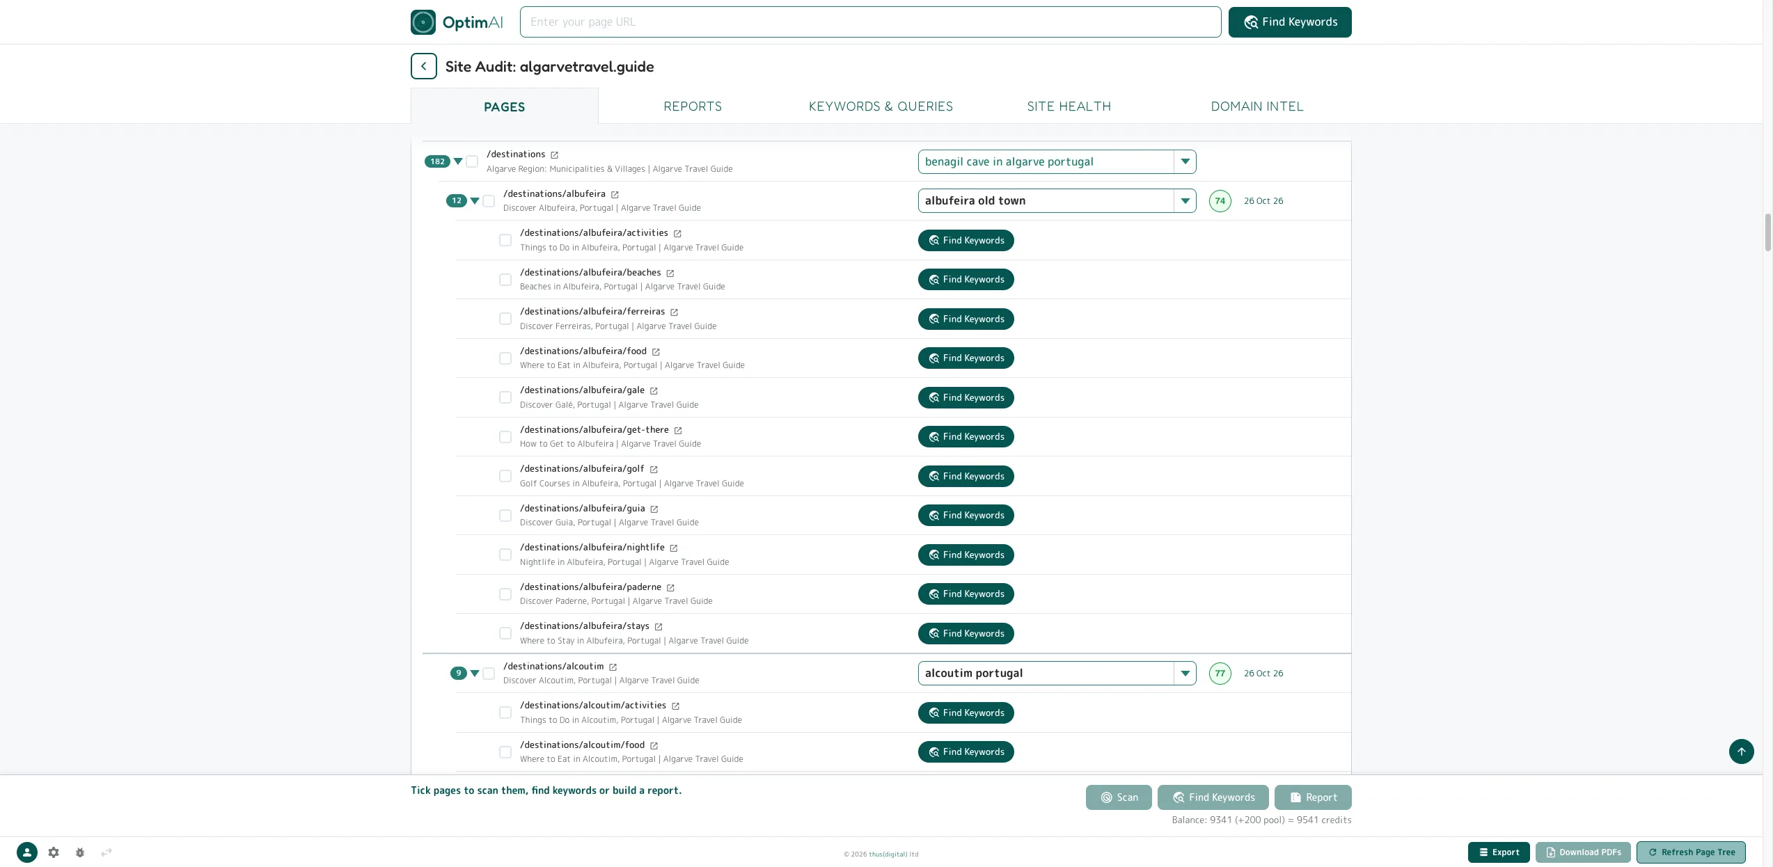Click the score 77 badge for alcoutim
Screen dimensions: 1773x867
(x=1220, y=674)
